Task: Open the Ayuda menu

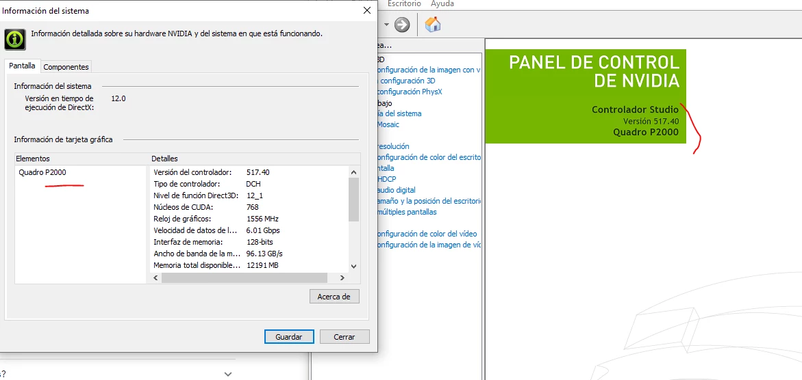Action: click(x=442, y=3)
